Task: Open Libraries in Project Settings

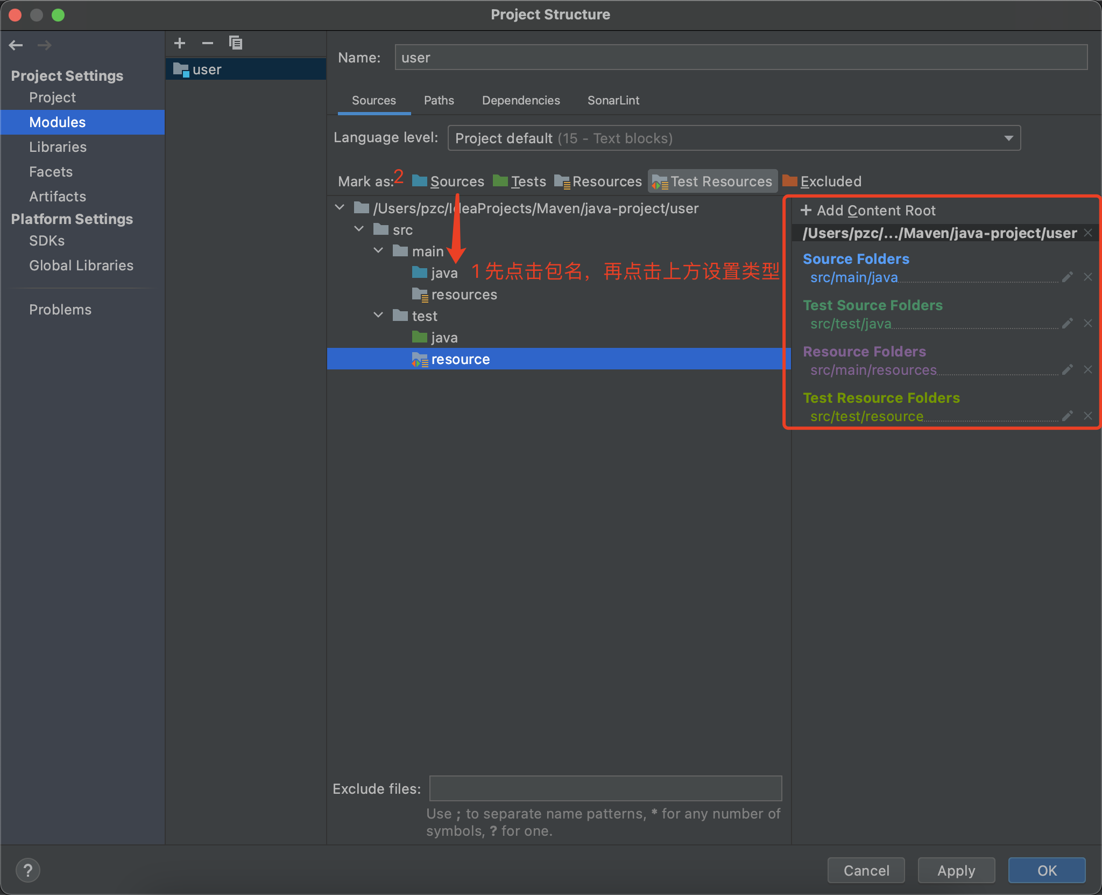Action: pyautogui.click(x=58, y=147)
